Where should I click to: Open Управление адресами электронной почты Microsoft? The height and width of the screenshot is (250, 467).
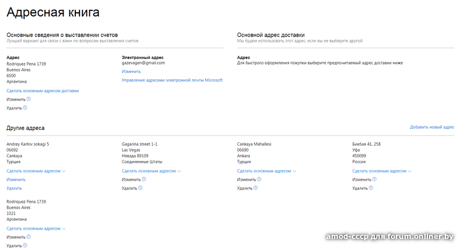pos(172,80)
